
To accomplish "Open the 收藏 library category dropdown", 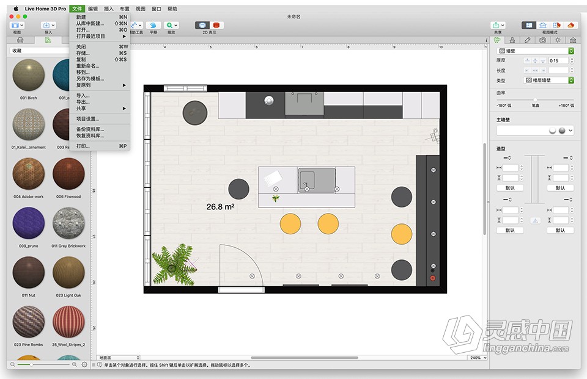I will point(39,51).
